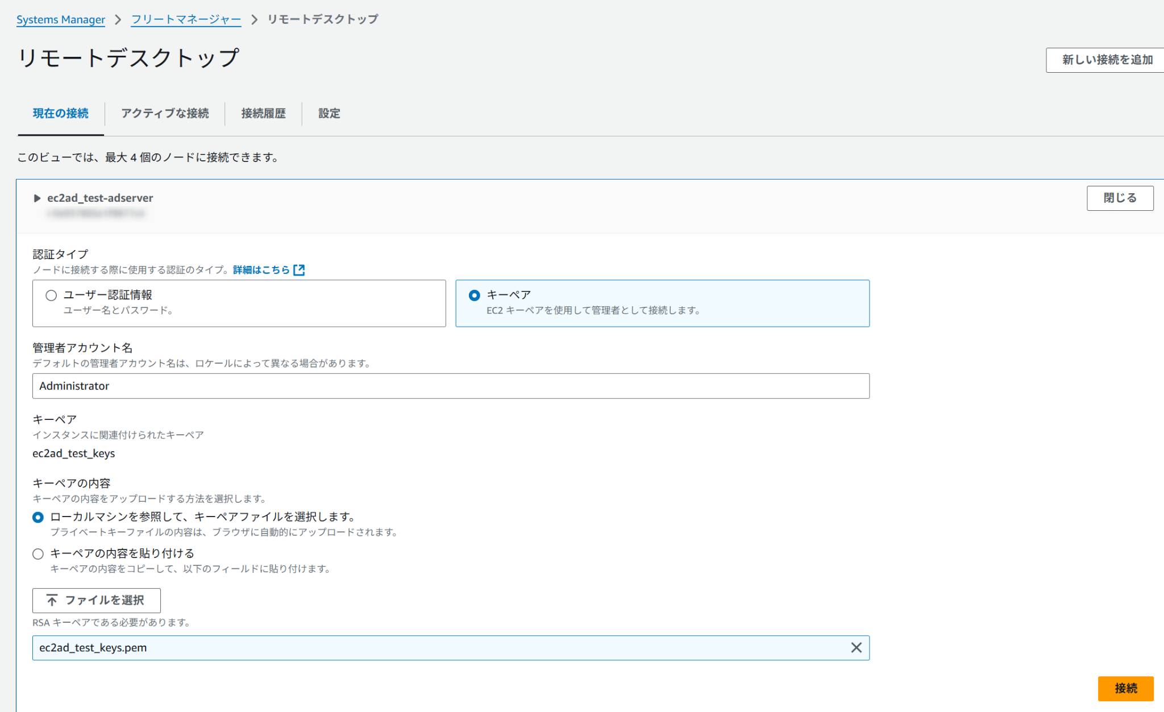
Task: Click the external link icon beside 詳細はこちら
Action: [x=299, y=270]
